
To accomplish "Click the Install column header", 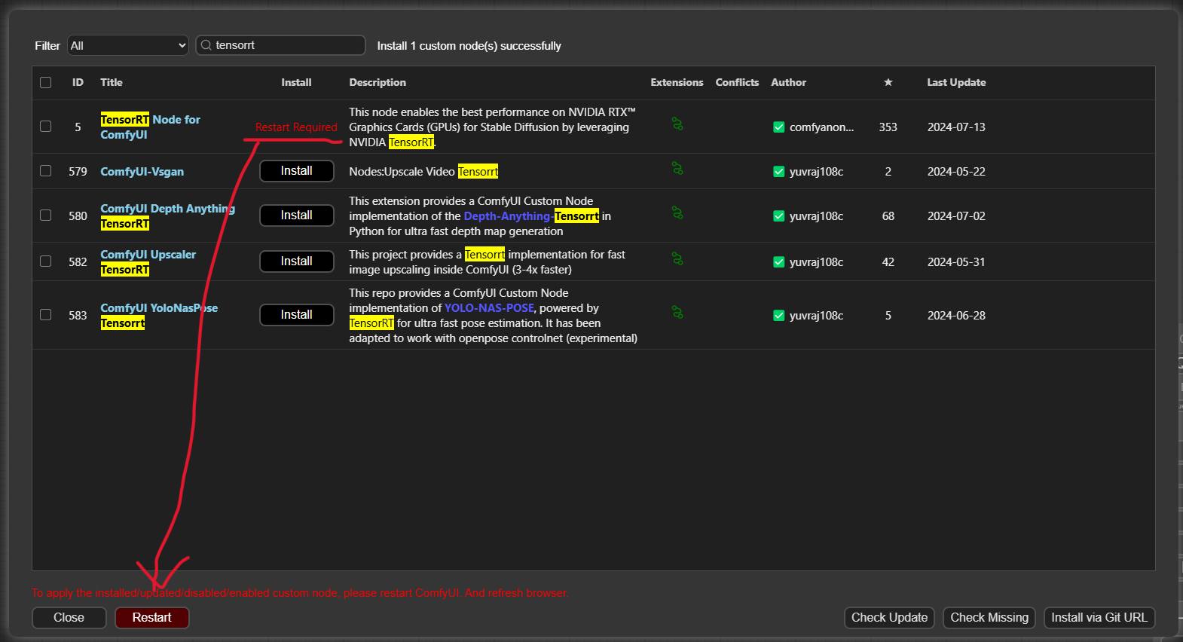I will [296, 82].
